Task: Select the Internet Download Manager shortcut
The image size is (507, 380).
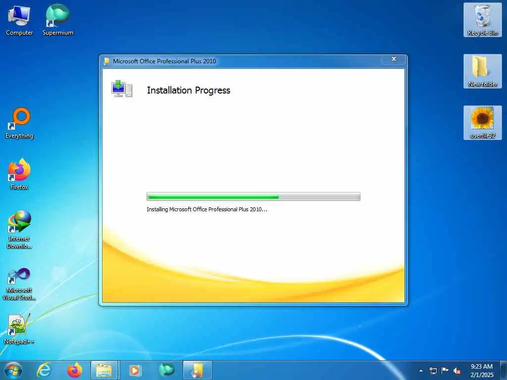Action: (x=19, y=230)
